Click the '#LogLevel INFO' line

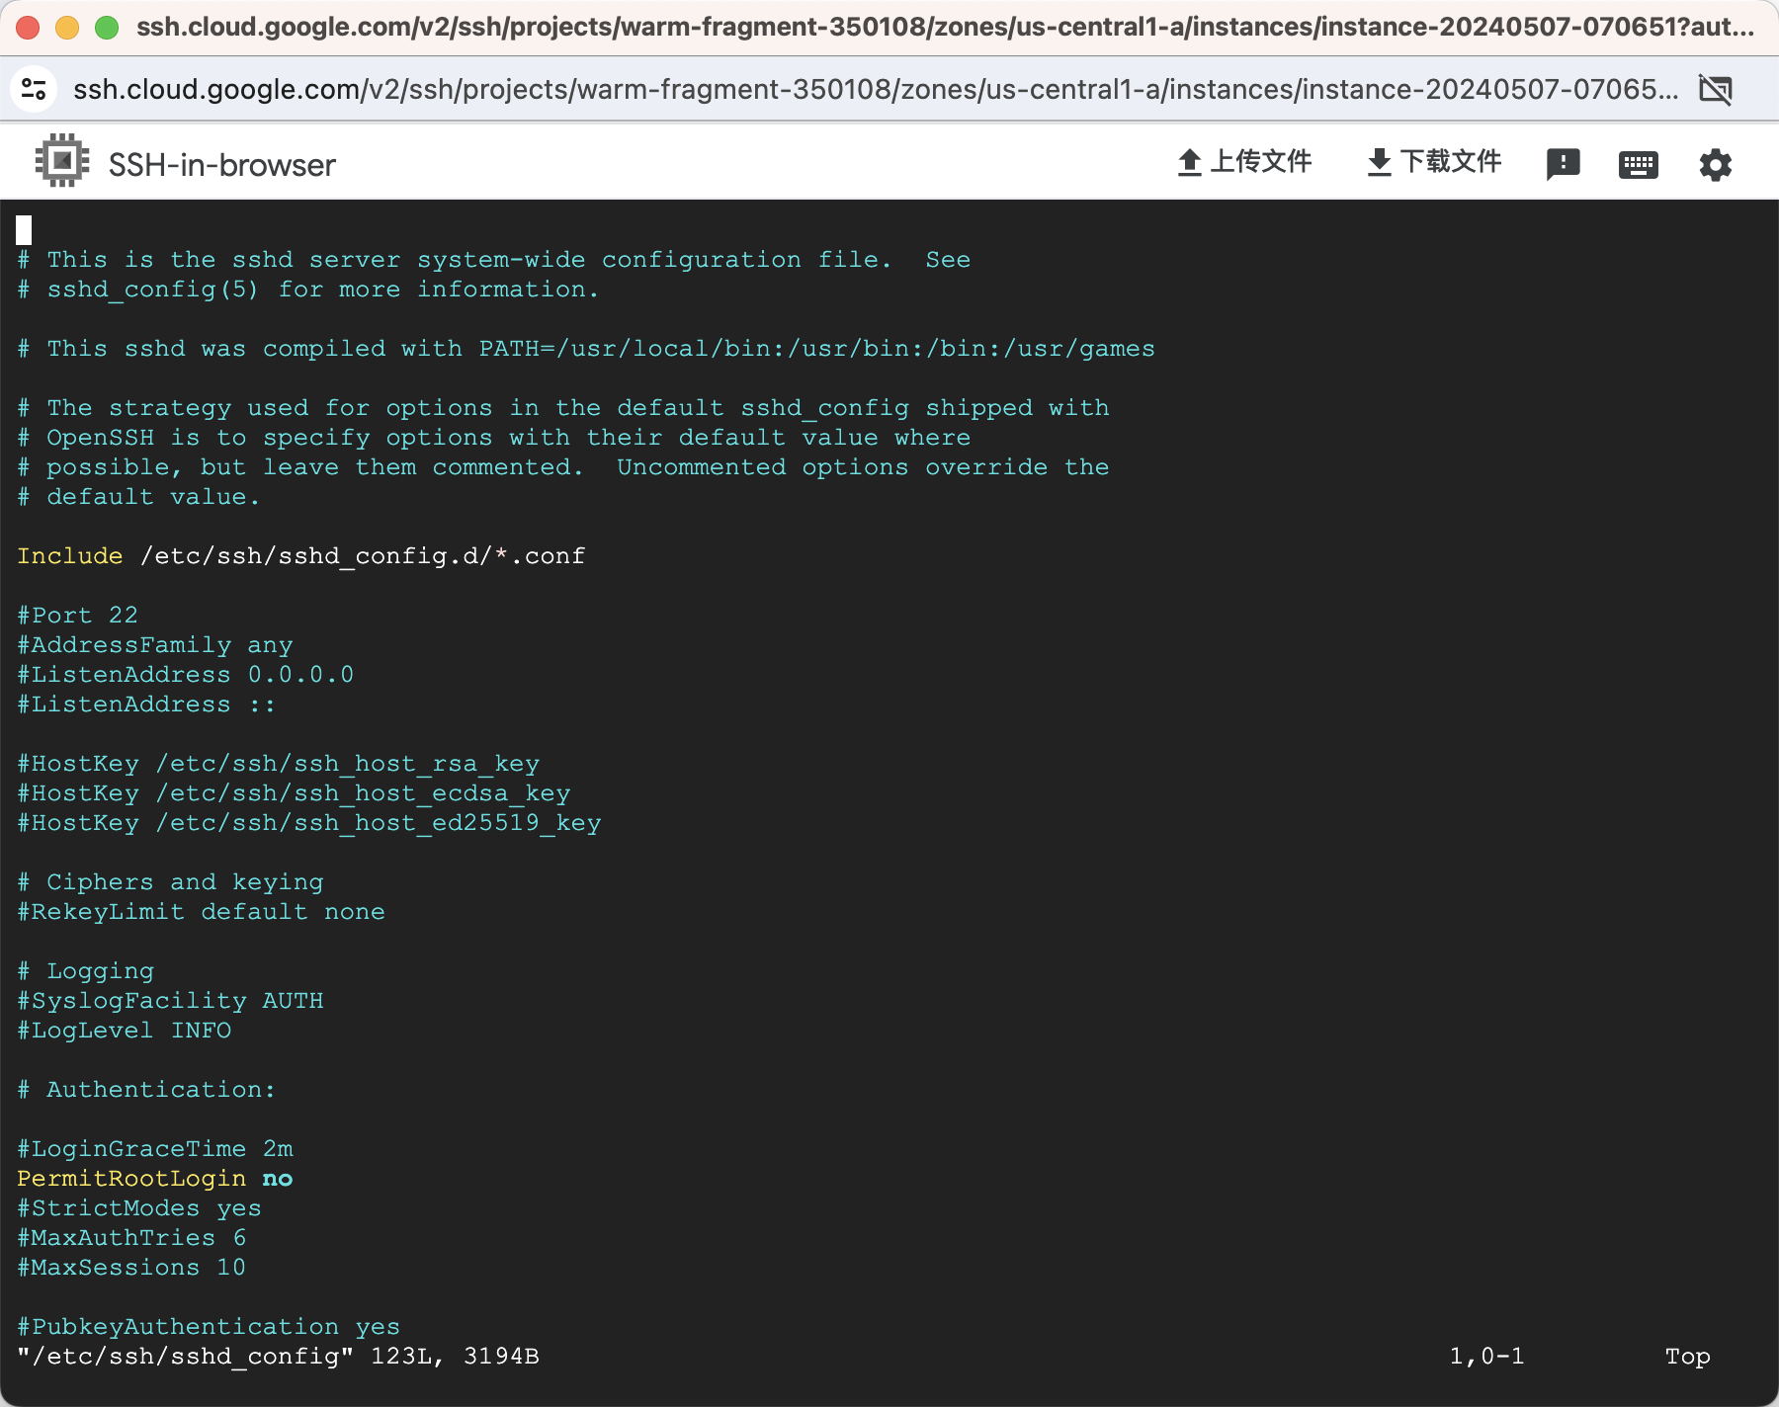(x=125, y=1031)
